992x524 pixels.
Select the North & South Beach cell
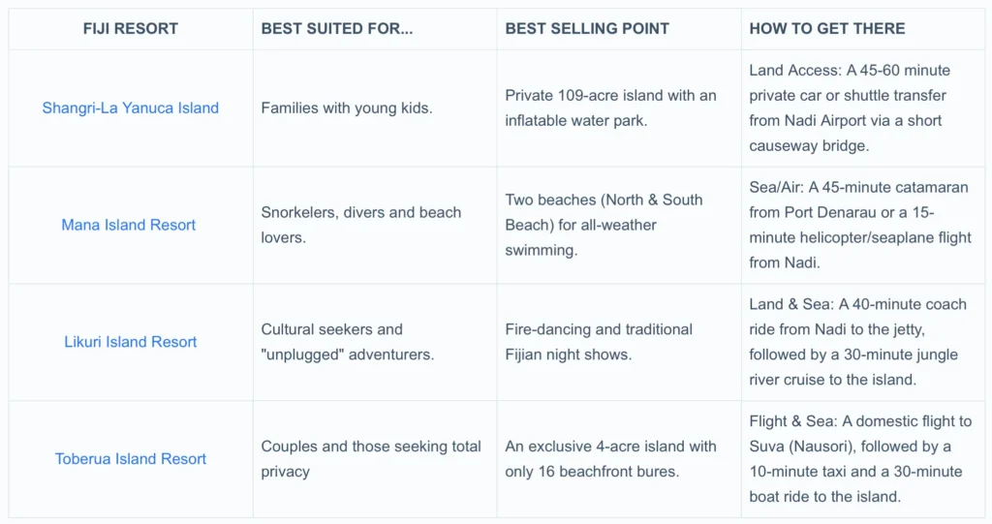604,225
